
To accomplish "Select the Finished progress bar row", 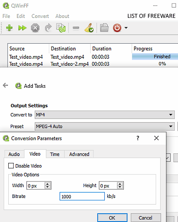I will pos(155,57).
